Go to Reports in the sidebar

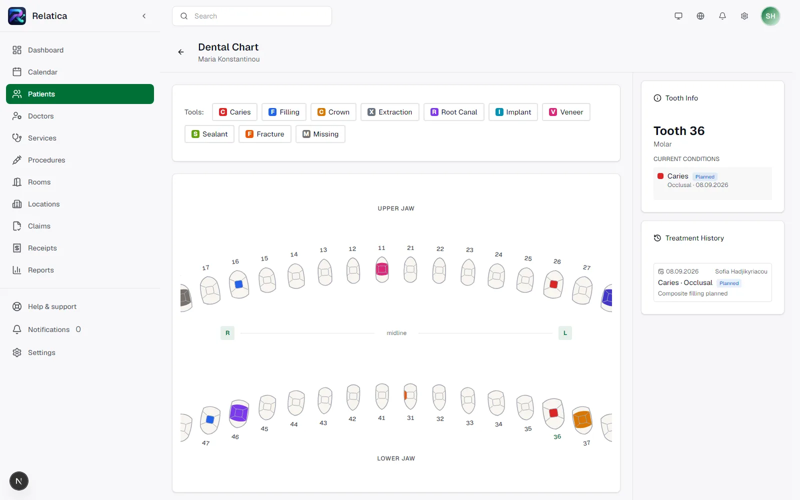coord(80,270)
